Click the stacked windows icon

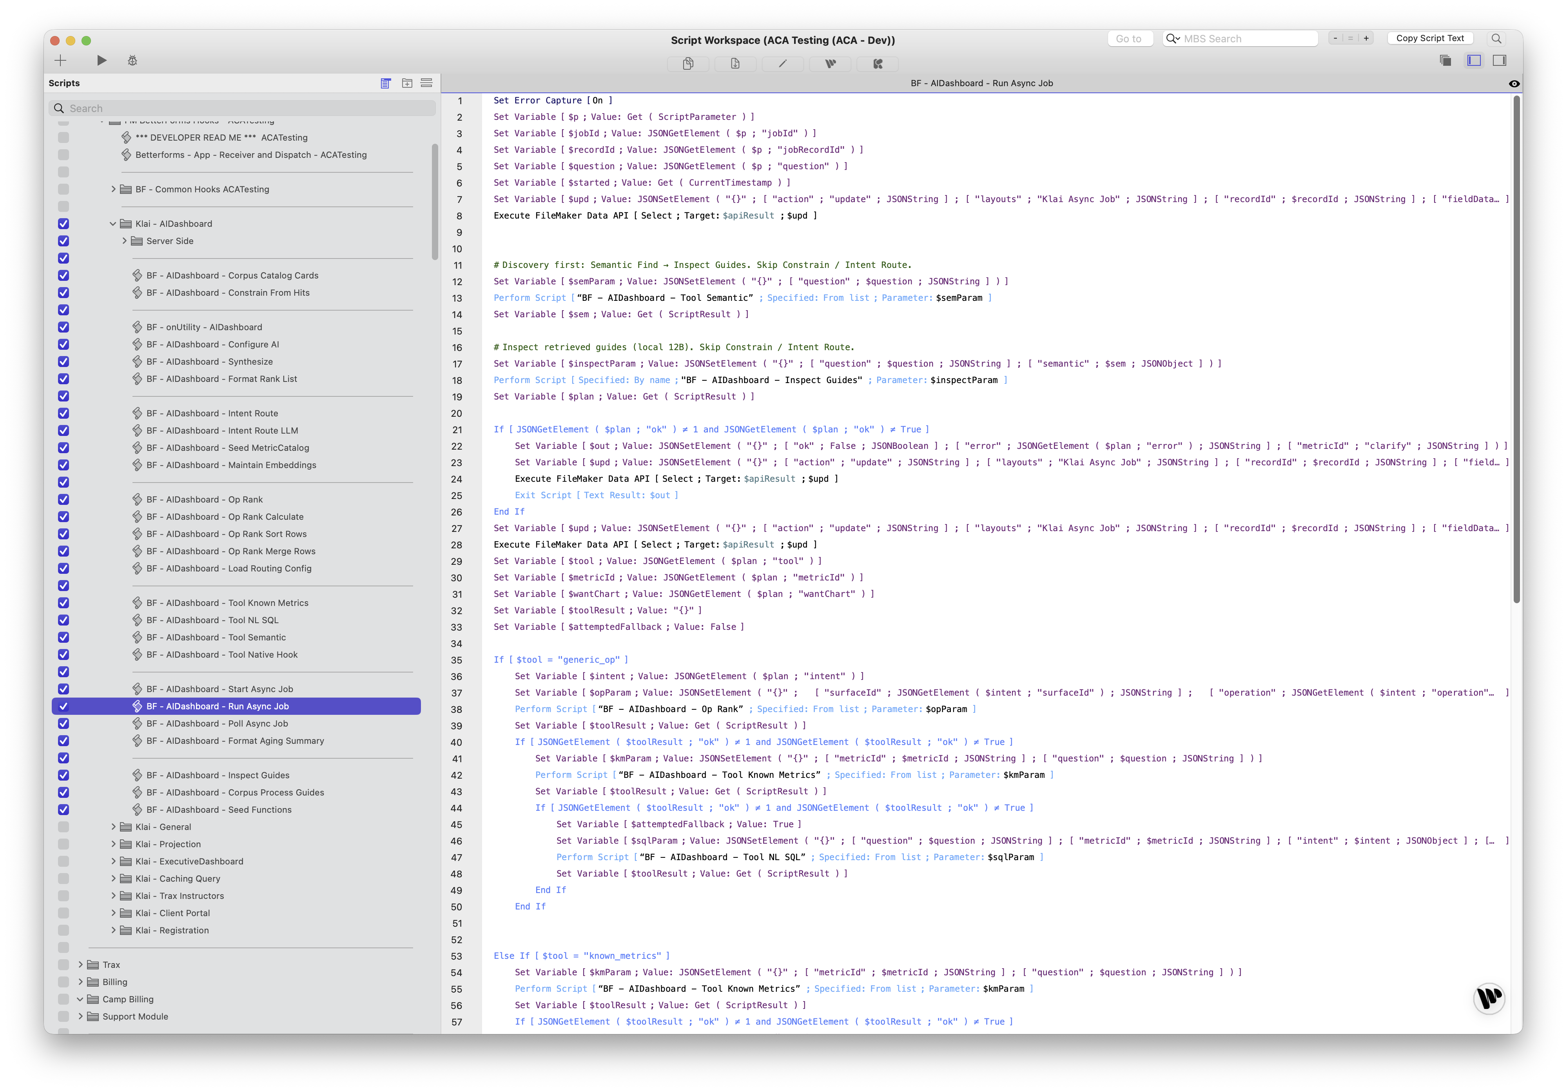[x=1445, y=61]
